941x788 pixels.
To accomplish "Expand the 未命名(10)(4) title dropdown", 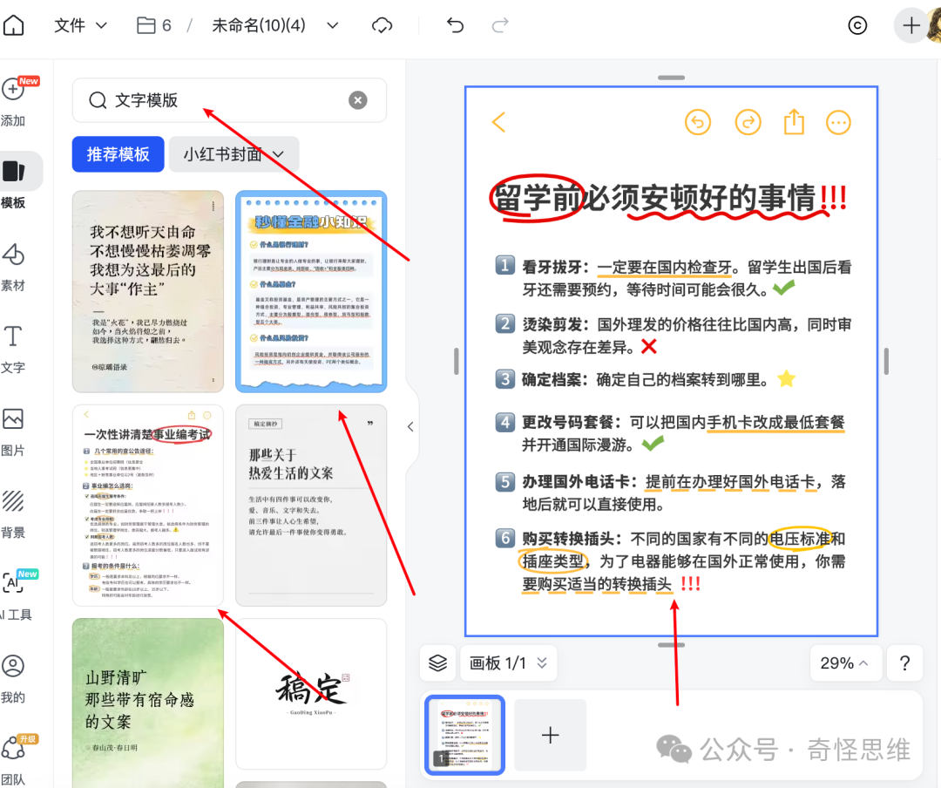I will tap(333, 25).
